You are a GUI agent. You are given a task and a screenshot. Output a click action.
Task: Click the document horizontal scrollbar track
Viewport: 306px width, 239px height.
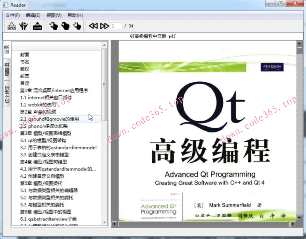coord(203,224)
